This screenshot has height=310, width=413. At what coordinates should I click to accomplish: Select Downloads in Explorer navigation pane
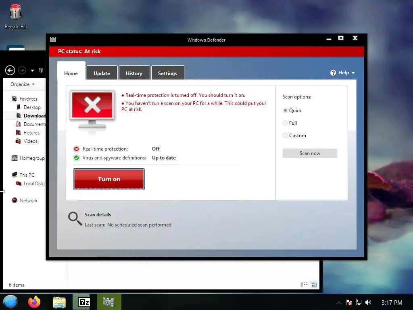point(31,116)
